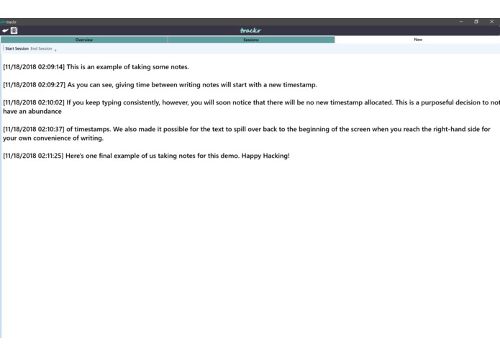This screenshot has height=356, width=500.
Task: Click the timestamp [11/18/2018 02:09:27]
Action: (34, 85)
